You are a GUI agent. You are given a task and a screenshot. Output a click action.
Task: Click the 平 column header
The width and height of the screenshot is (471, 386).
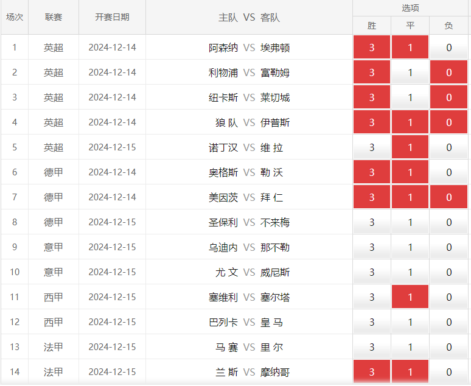click(x=410, y=26)
